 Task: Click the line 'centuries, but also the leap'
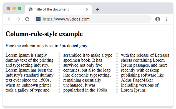pyautogui.click(x=87, y=70)
